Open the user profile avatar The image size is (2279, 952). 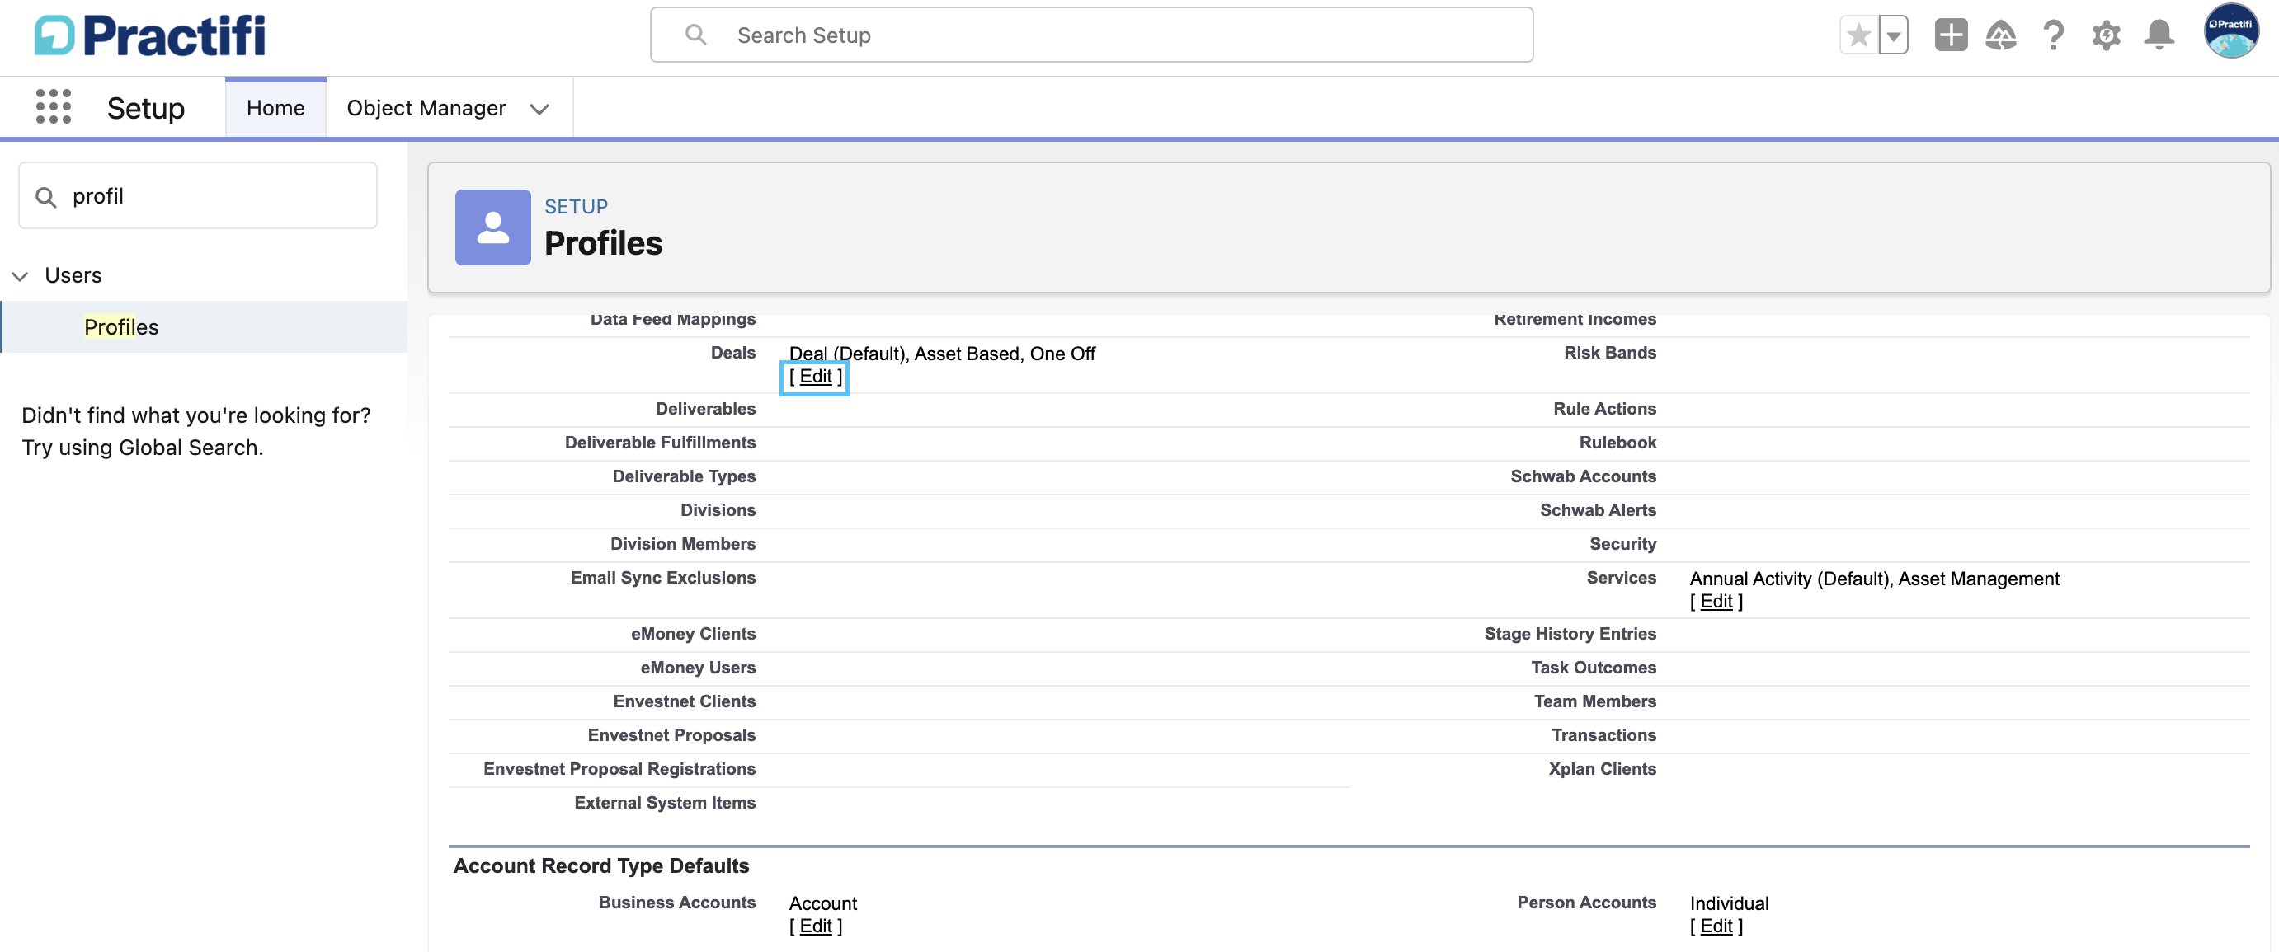[x=2230, y=31]
